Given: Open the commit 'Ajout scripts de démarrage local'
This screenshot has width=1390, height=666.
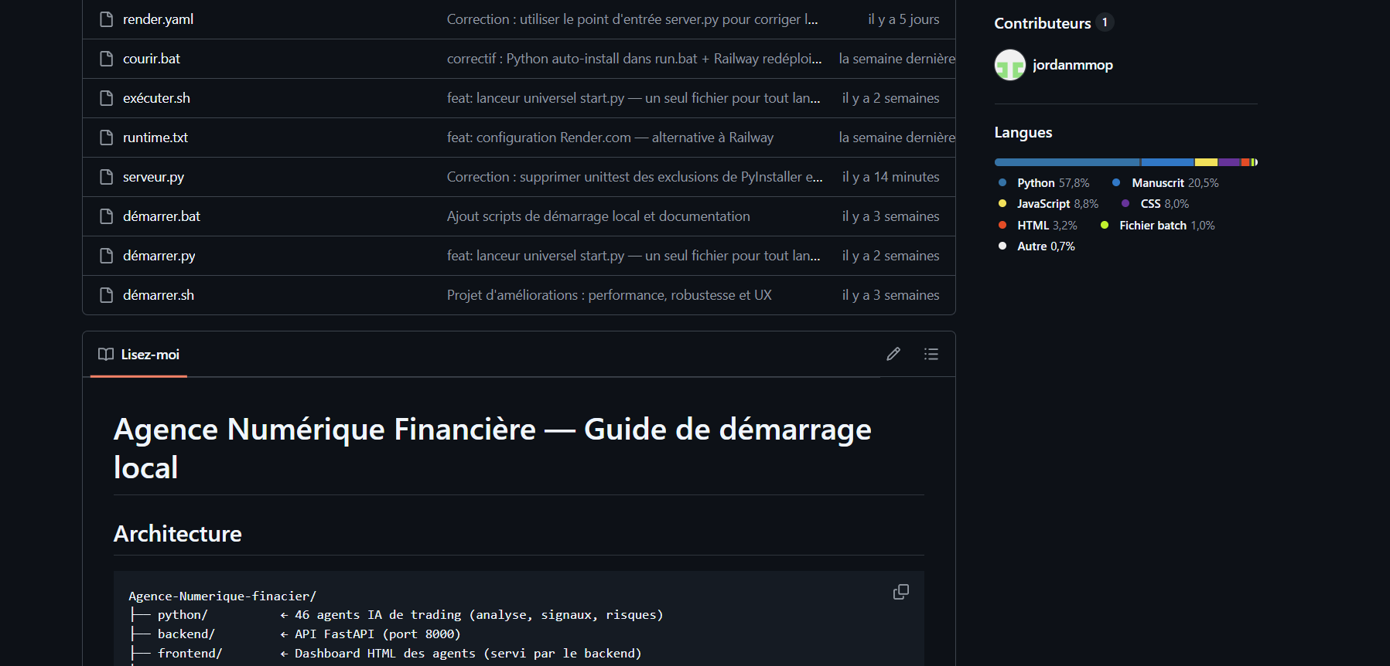Looking at the screenshot, I should 599,216.
